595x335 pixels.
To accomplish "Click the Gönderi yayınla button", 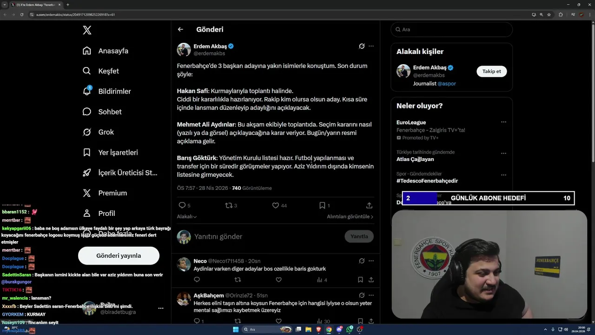I will point(119,255).
